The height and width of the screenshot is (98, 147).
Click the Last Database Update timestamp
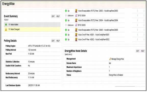point(34,85)
